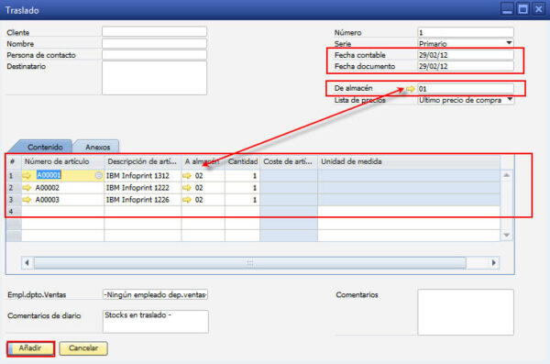
Task: Click the horizontal scrollbar left arrow
Action: 27,262
